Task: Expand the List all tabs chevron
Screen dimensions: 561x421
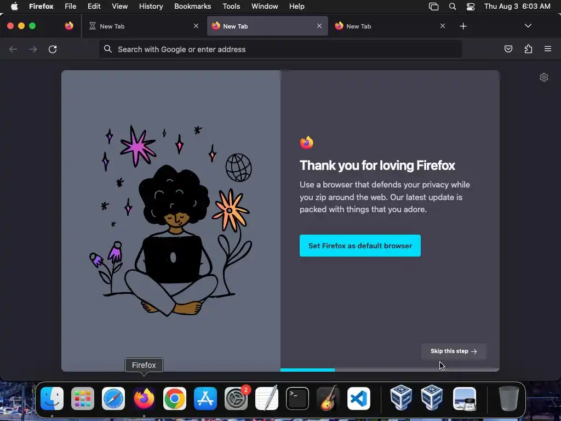Action: pos(528,26)
